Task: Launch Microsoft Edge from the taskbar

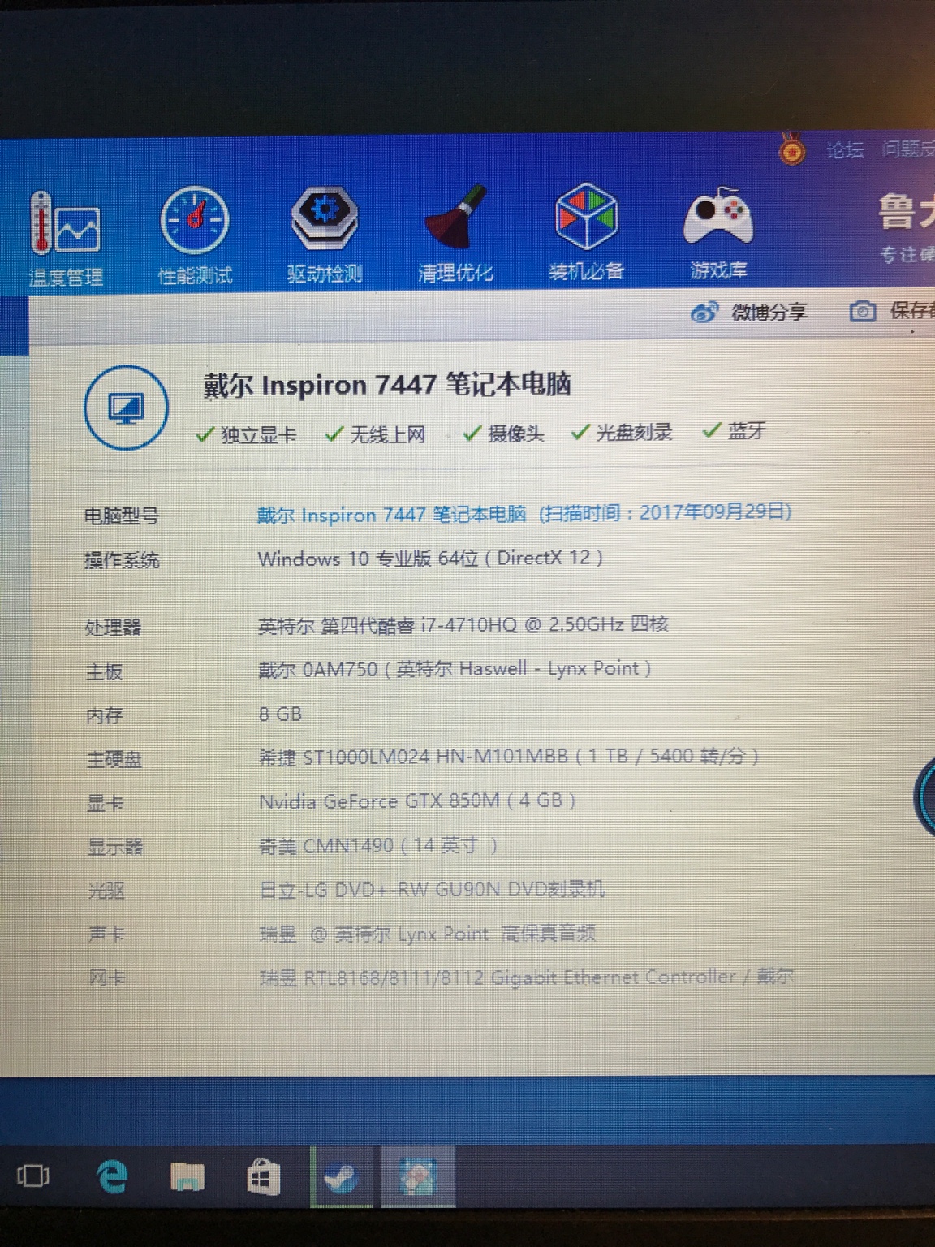Action: tap(112, 1176)
